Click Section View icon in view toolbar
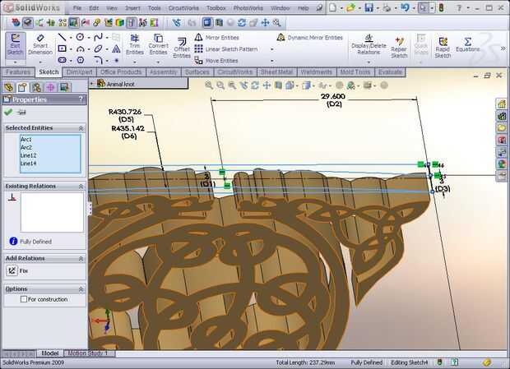Viewport: 510px width, 369px height. point(278,85)
